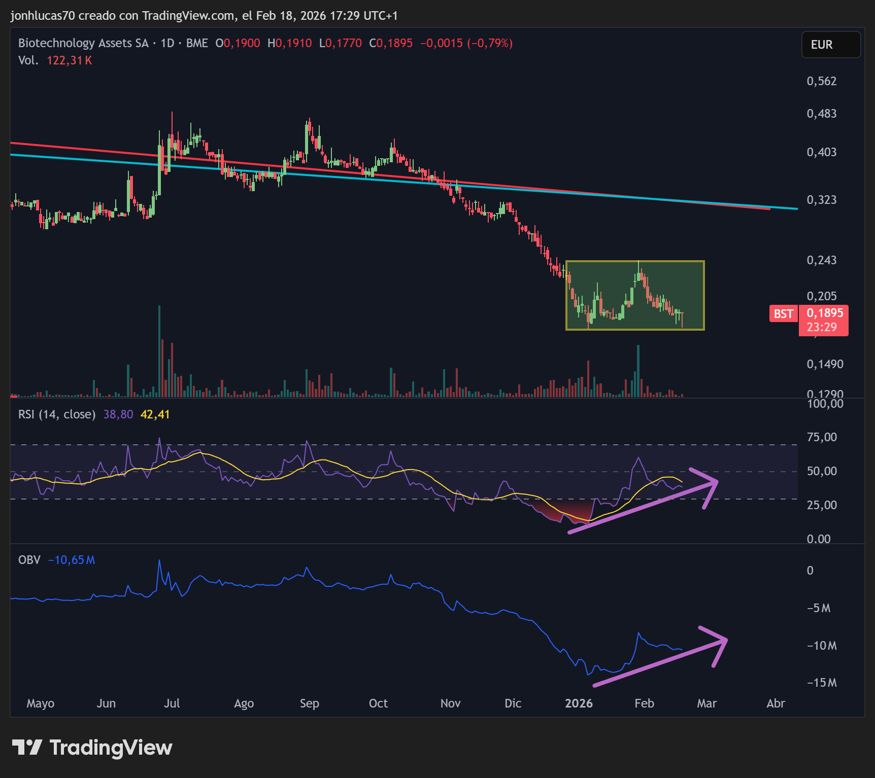Click the RSI 75,00 scale level
Screen dimensions: 875x778
tap(822, 437)
